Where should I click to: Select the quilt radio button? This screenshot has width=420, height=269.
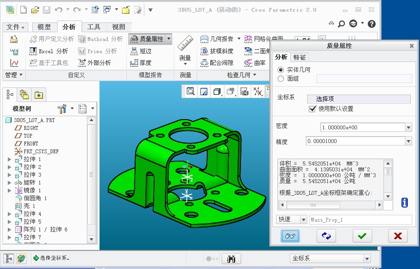point(280,79)
